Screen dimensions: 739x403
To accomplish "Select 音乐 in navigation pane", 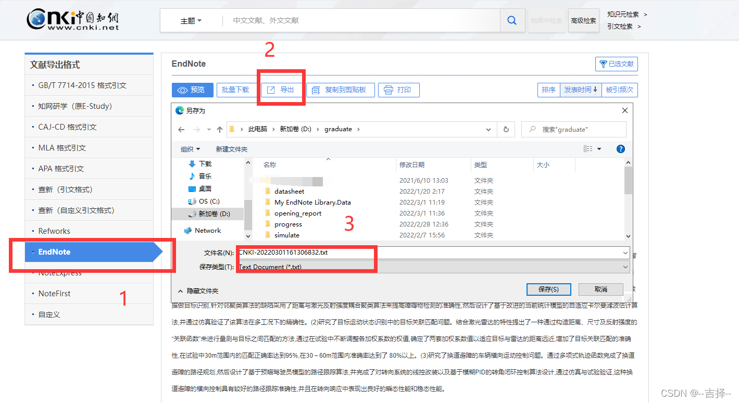I will [205, 176].
